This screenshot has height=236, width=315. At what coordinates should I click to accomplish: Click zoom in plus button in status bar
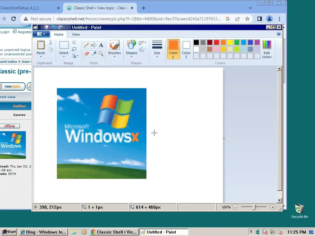pyautogui.click(x=273, y=207)
